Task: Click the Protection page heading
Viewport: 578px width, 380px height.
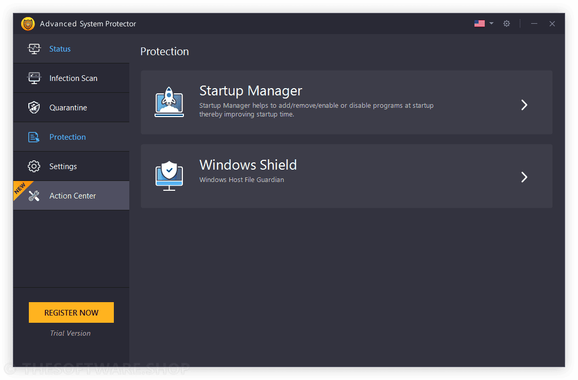Action: click(165, 51)
